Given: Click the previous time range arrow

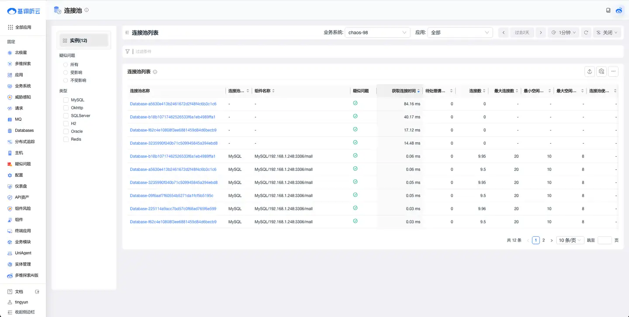Looking at the screenshot, I should tap(503, 33).
